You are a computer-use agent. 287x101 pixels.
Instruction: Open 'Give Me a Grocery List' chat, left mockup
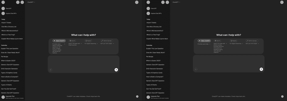point(9,27)
